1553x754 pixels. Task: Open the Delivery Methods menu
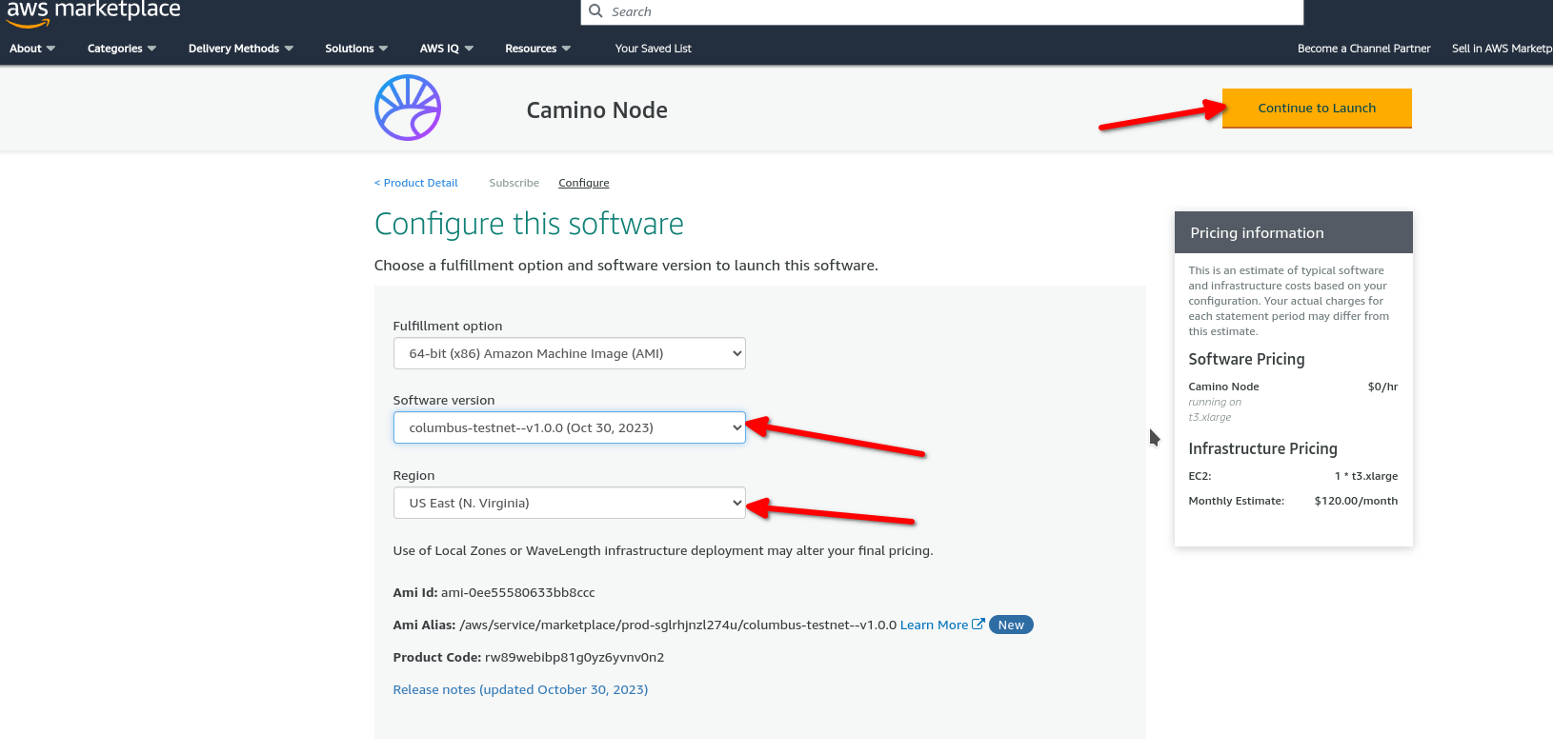[x=240, y=49]
